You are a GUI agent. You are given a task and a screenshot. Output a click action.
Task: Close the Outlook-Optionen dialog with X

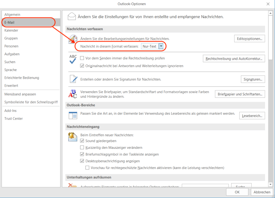tap(268, 4)
